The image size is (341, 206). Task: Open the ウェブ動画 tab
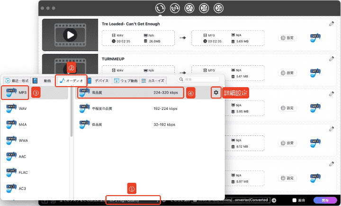(125, 81)
